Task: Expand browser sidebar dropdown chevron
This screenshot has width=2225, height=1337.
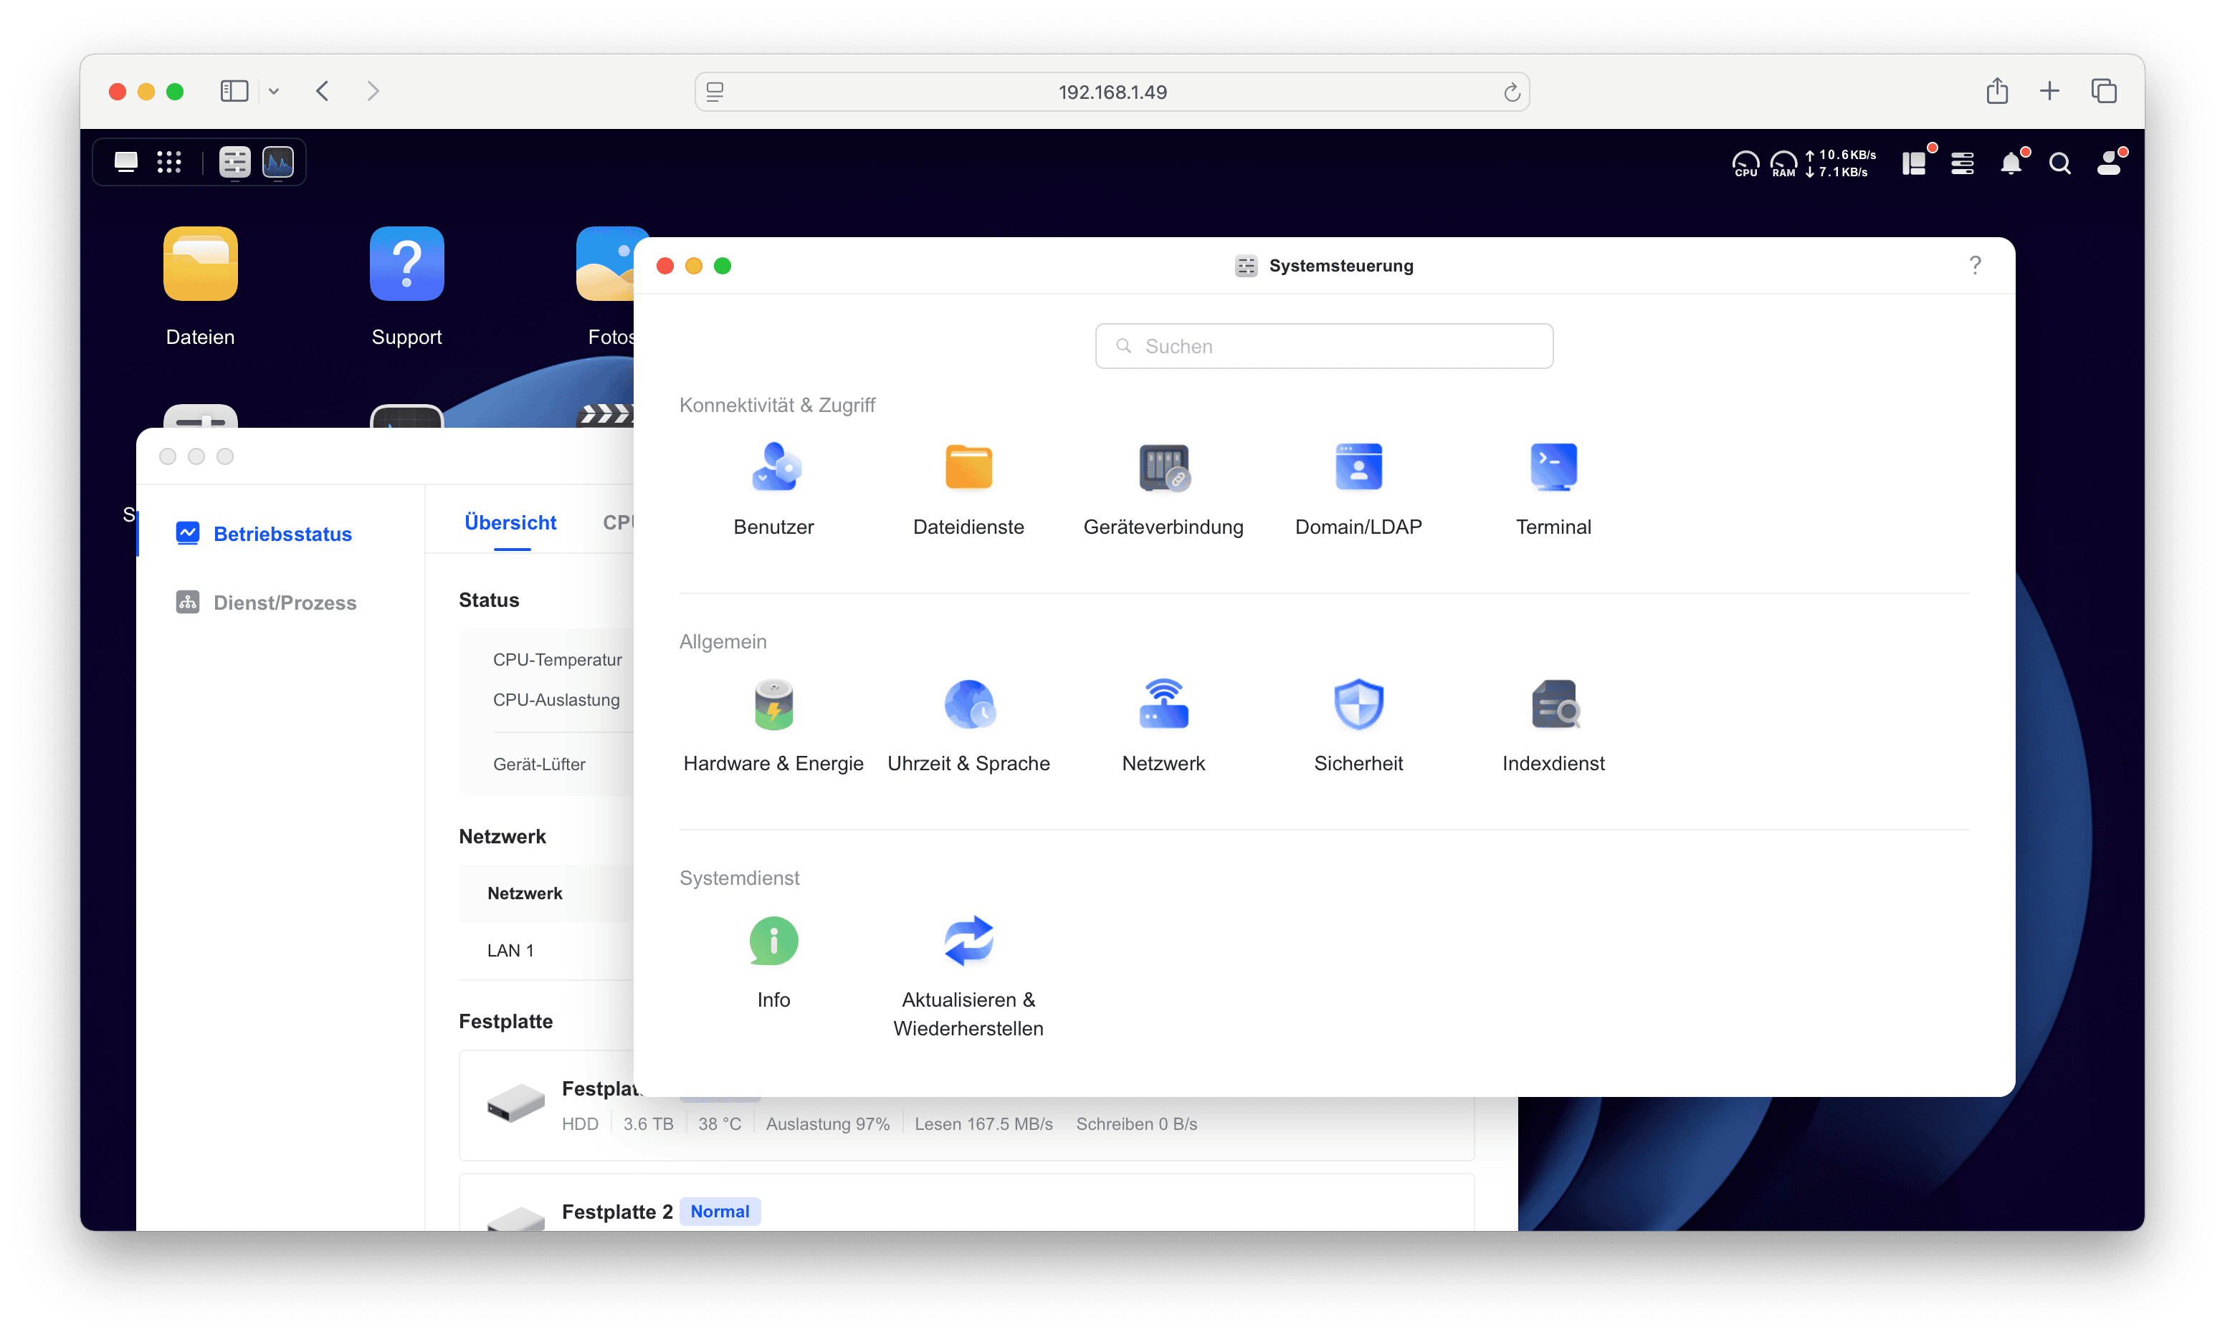Action: [x=274, y=92]
